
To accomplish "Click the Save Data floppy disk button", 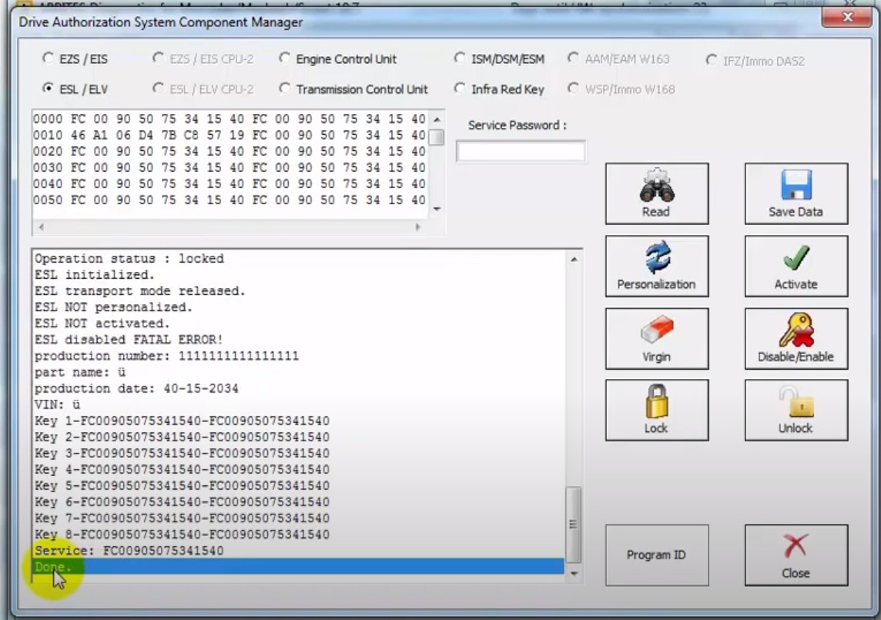I will tap(796, 193).
